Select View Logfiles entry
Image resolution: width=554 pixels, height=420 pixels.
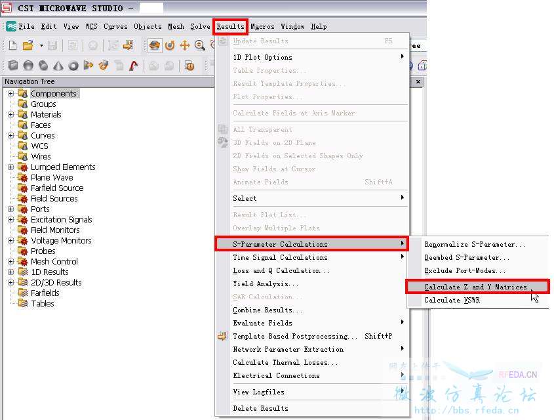tap(313, 392)
